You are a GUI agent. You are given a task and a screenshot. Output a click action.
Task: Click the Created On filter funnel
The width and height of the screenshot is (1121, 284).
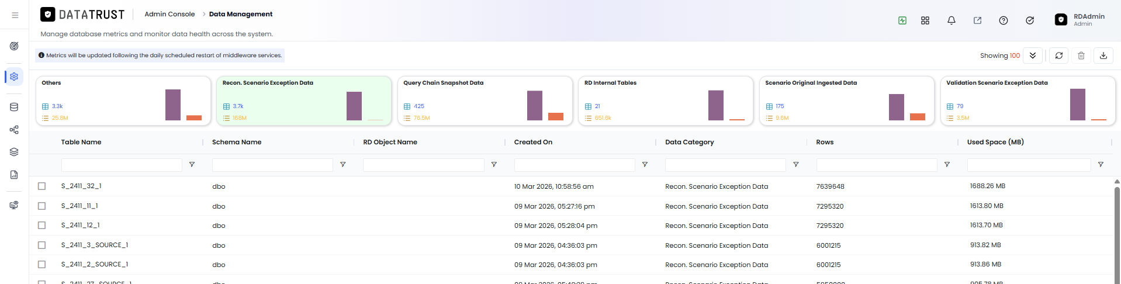tap(645, 165)
